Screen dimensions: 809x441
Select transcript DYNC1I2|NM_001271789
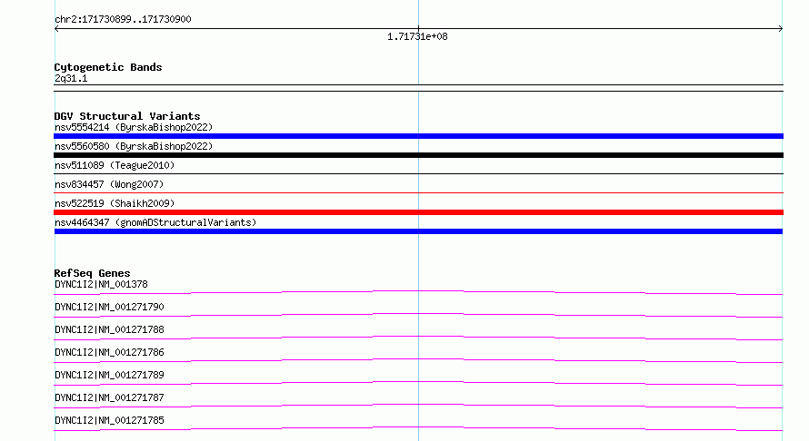[x=109, y=375]
